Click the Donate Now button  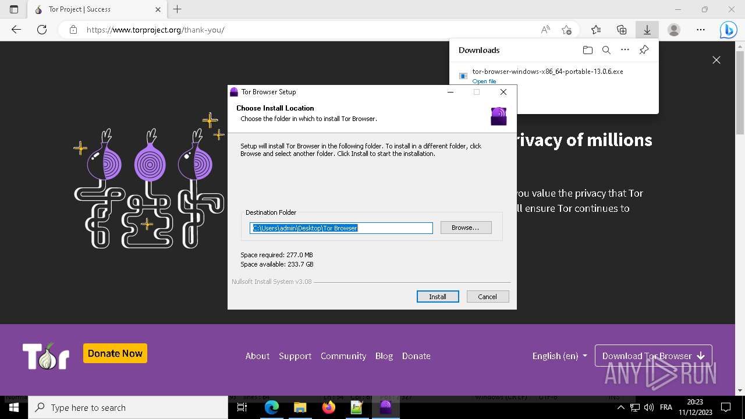click(115, 353)
